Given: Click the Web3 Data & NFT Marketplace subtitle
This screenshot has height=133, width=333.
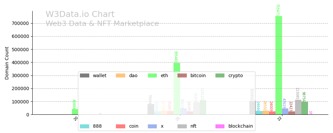Looking at the screenshot, I should 102,24.
